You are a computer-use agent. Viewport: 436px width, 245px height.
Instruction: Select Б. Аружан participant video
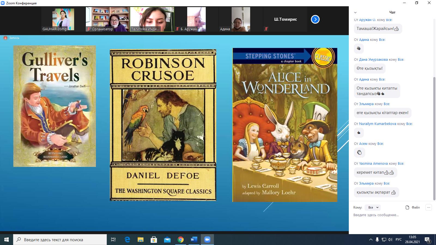(196, 19)
